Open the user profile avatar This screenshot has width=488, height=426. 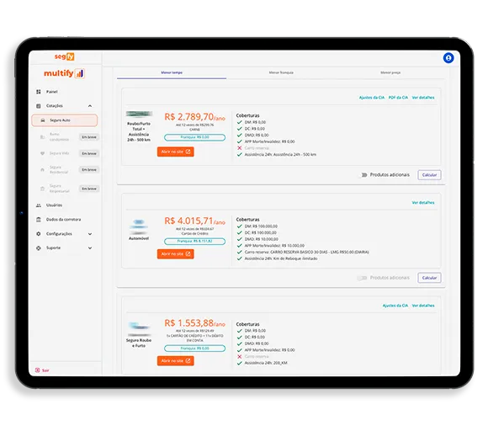pyautogui.click(x=448, y=58)
